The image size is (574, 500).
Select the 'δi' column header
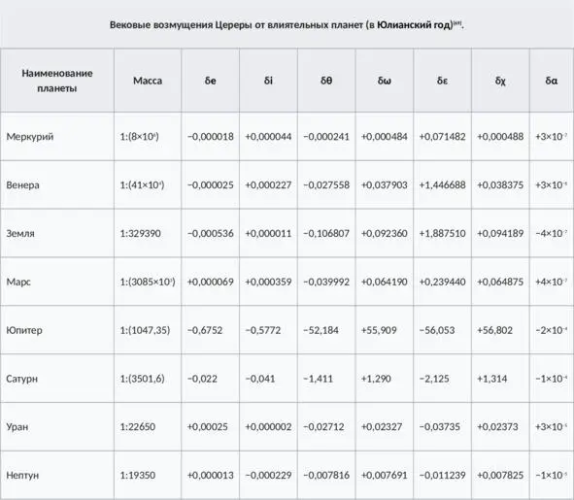[268, 81]
